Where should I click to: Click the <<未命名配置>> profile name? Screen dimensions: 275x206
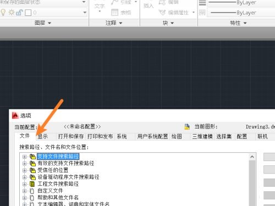[82, 126]
